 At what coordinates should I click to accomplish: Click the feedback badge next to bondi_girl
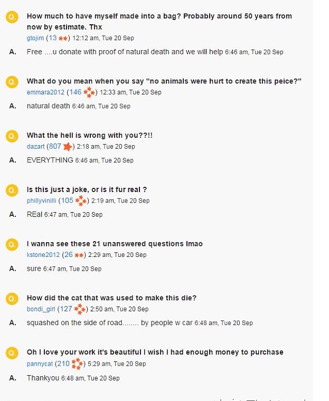tap(80, 309)
